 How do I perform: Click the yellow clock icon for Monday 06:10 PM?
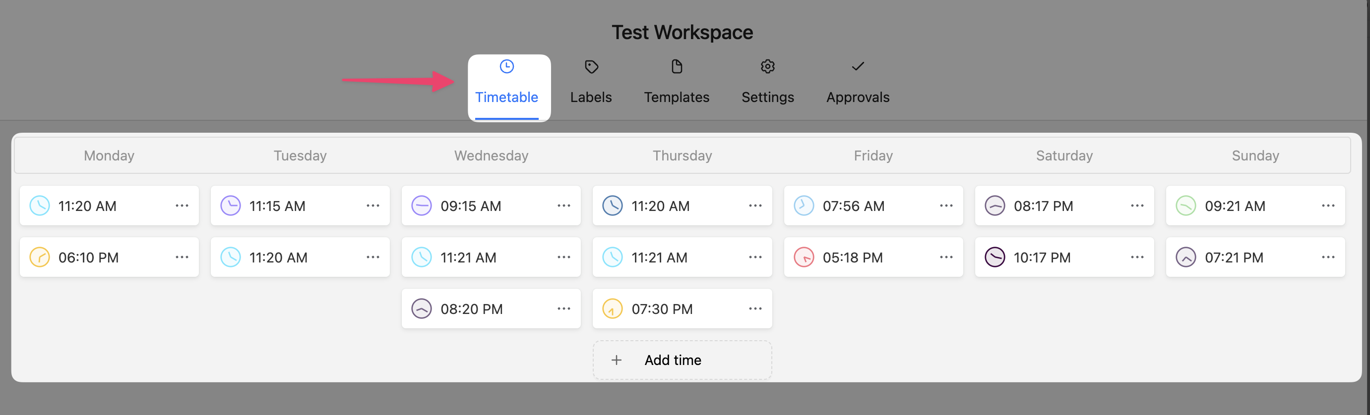(39, 258)
